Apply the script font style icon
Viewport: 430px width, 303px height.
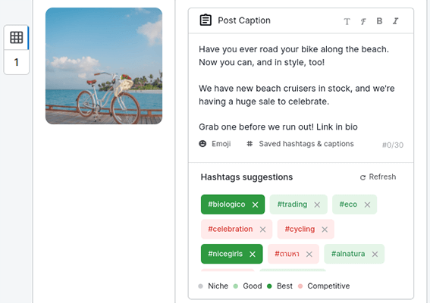coord(363,21)
